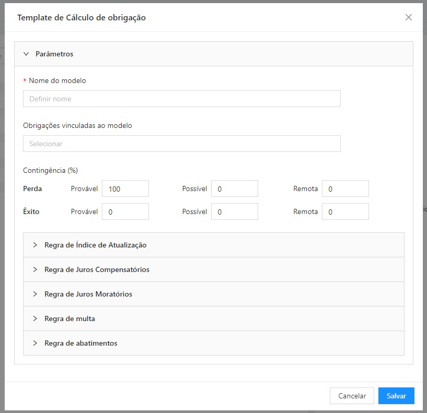Focus the Perda Remota percentage field

tap(345, 188)
